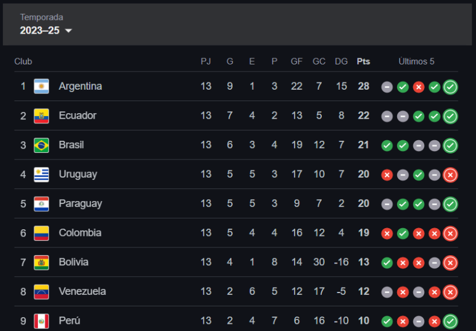Click the Brasil flag icon
476x331 pixels.
[x=41, y=145]
